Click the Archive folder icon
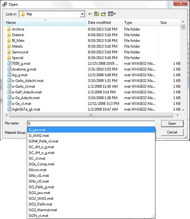Screen dimensions: 190x219 (x=9, y=29)
